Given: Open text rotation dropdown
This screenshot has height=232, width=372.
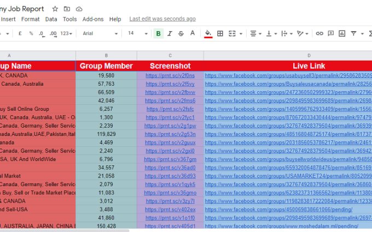Looking at the screenshot, I should [x=303, y=34].
